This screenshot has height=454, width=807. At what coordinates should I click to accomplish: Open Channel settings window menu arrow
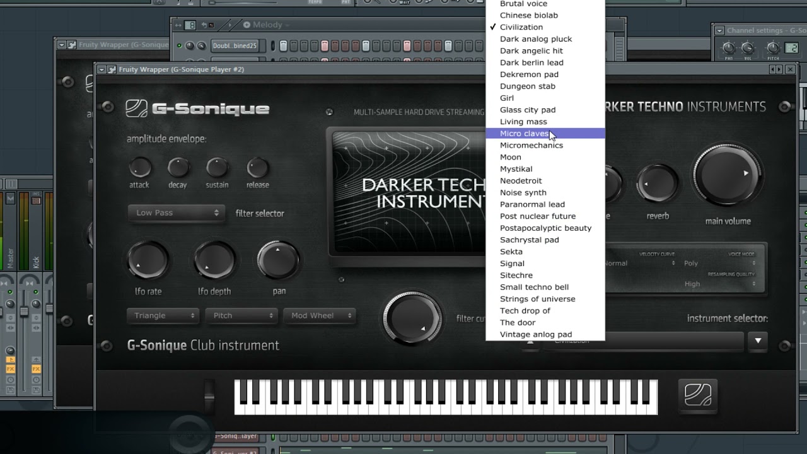point(719,30)
